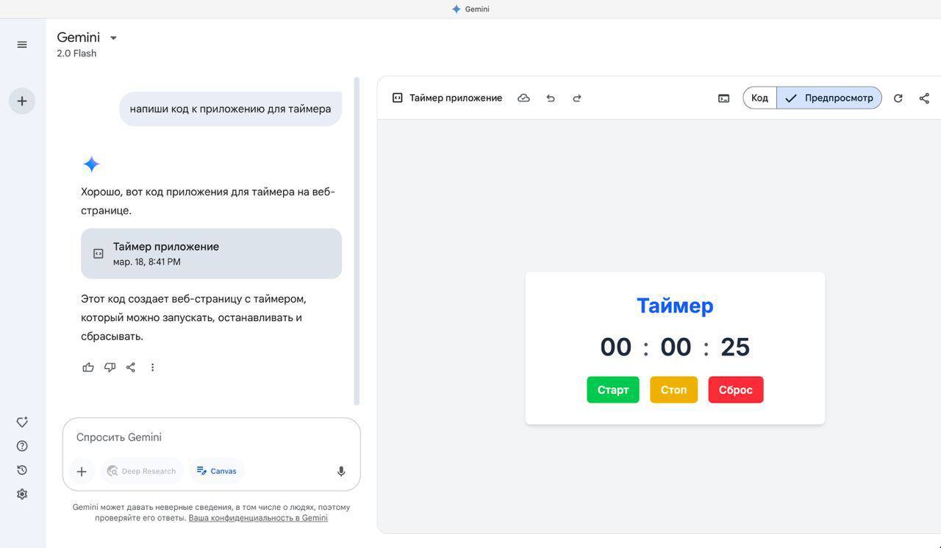
Task: Redo change in canvas toolbar
Action: pos(577,98)
